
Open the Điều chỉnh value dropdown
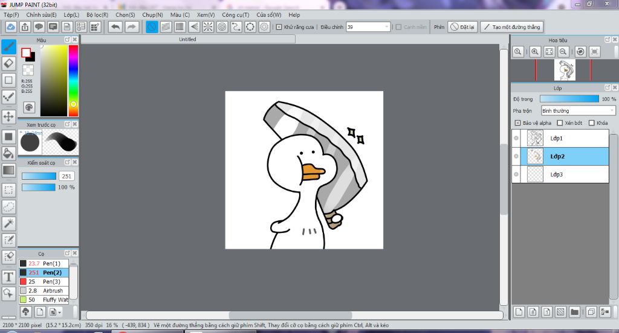pyautogui.click(x=368, y=27)
